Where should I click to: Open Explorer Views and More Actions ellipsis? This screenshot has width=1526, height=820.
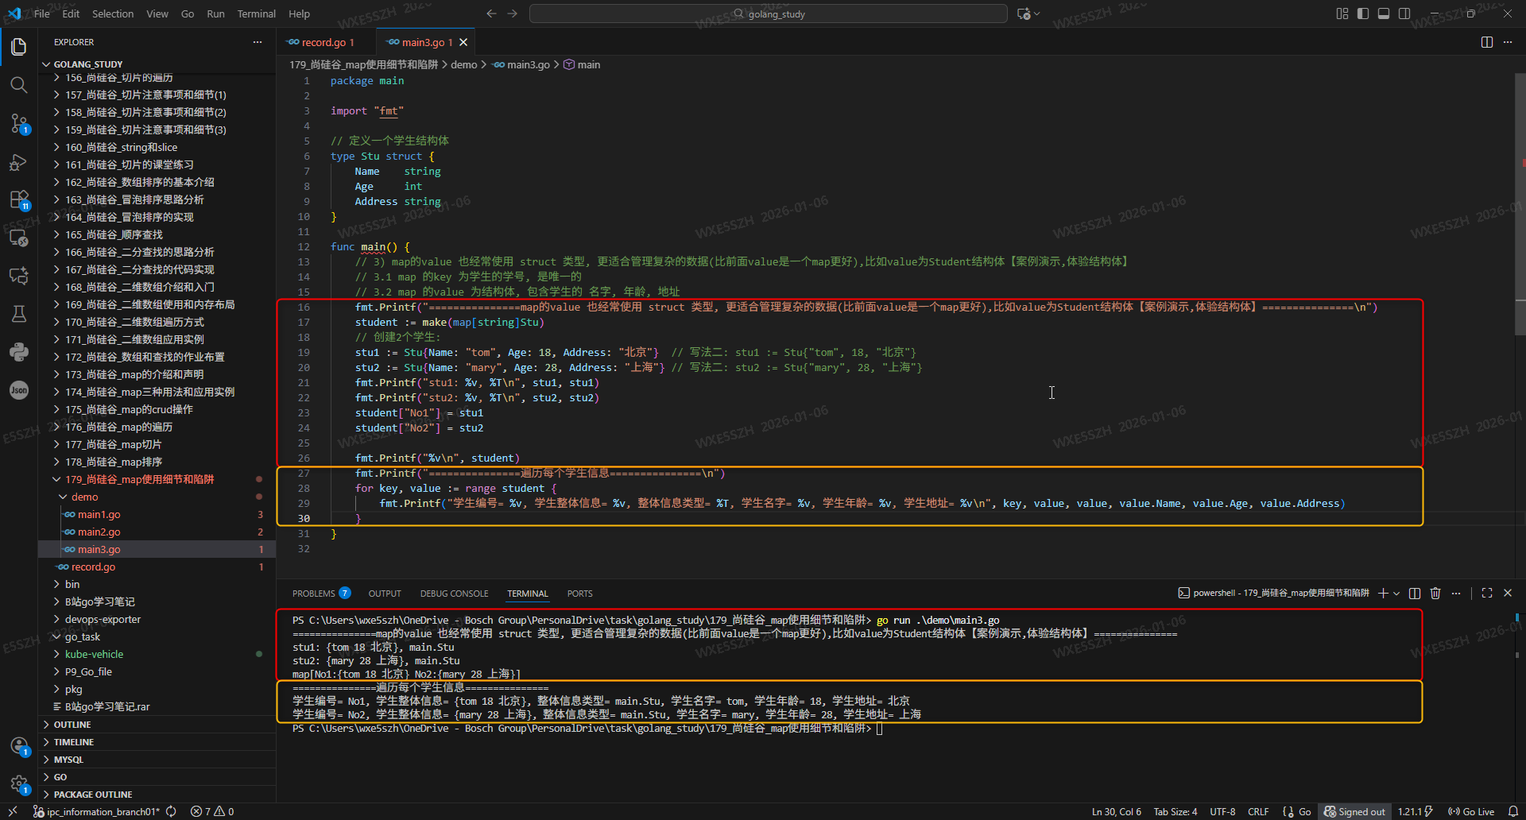coord(258,42)
